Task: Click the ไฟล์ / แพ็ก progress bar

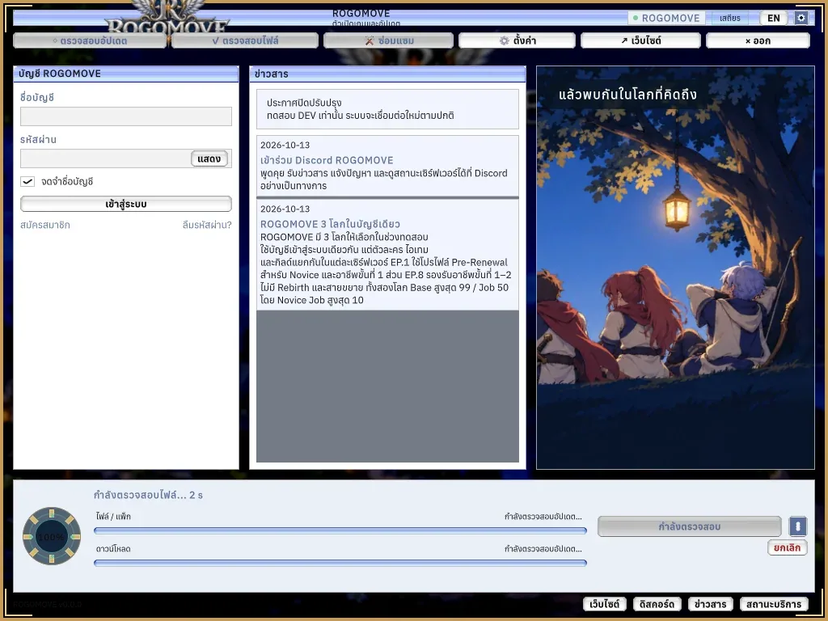Action: coord(340,530)
